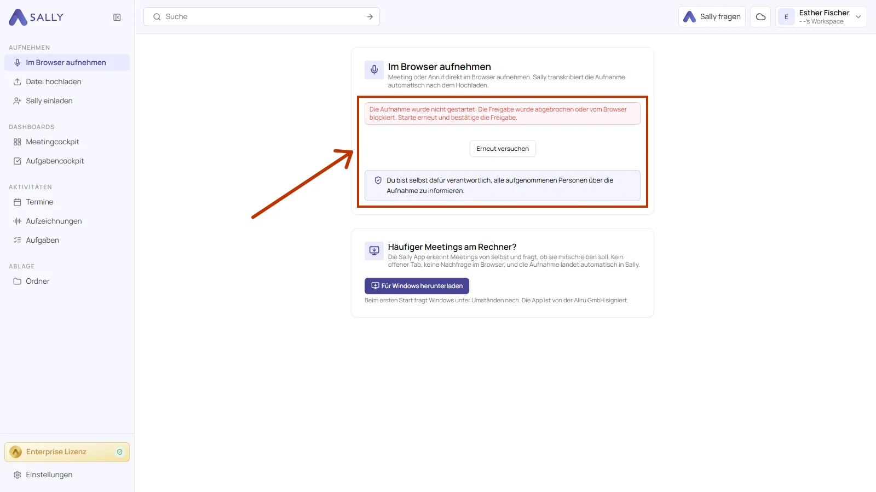The width and height of the screenshot is (876, 492).
Task: Open Aufgaben list
Action: [x=67, y=240]
